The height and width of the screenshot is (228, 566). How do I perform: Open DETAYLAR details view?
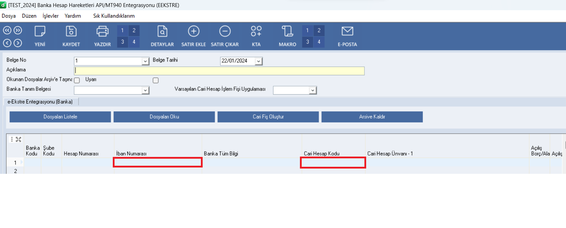point(162,36)
